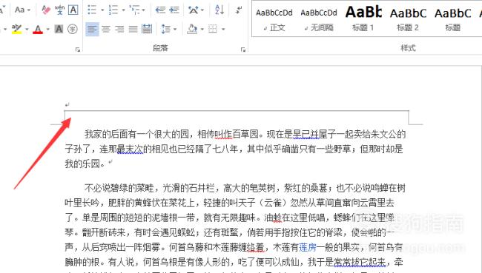Apply the 无间隔 style
482x273 pixels.
pos(319,20)
